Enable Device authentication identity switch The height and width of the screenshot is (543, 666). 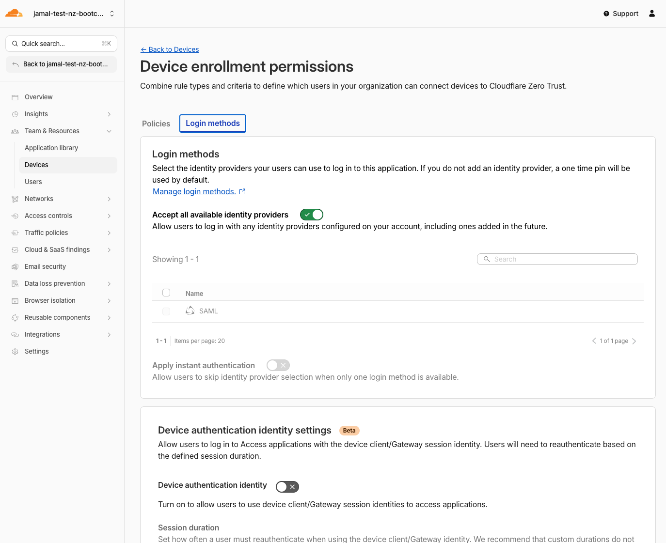[x=287, y=487]
